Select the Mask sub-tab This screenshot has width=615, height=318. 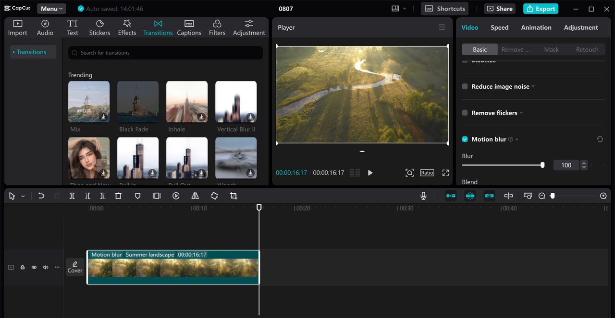[551, 49]
